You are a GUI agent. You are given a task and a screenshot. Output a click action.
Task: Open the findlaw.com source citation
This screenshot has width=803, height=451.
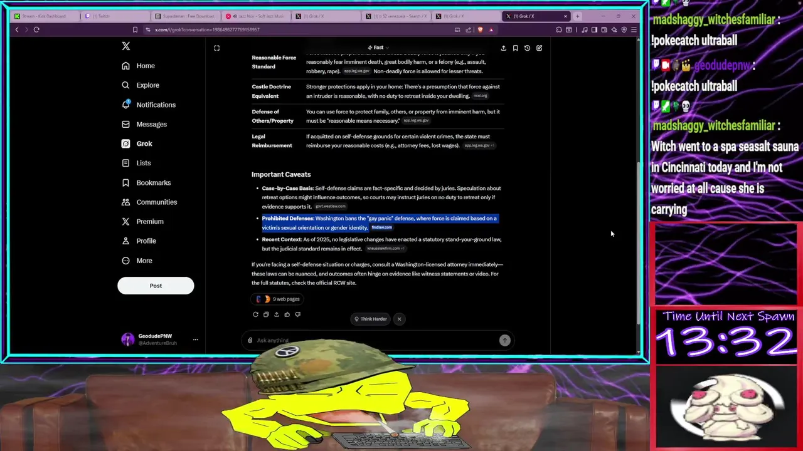coord(381,227)
